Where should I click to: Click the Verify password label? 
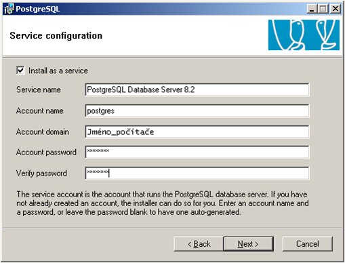point(41,174)
